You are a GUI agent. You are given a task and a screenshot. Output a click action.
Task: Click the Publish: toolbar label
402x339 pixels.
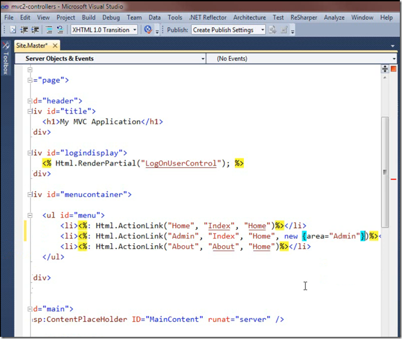177,30
